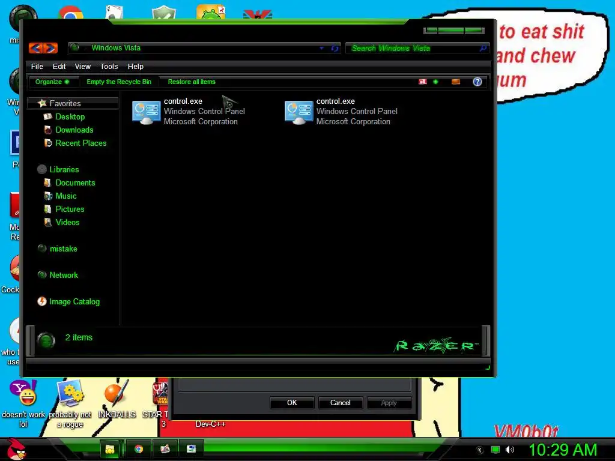
Task: Click Cancel in the background dialog
Action: click(x=341, y=403)
